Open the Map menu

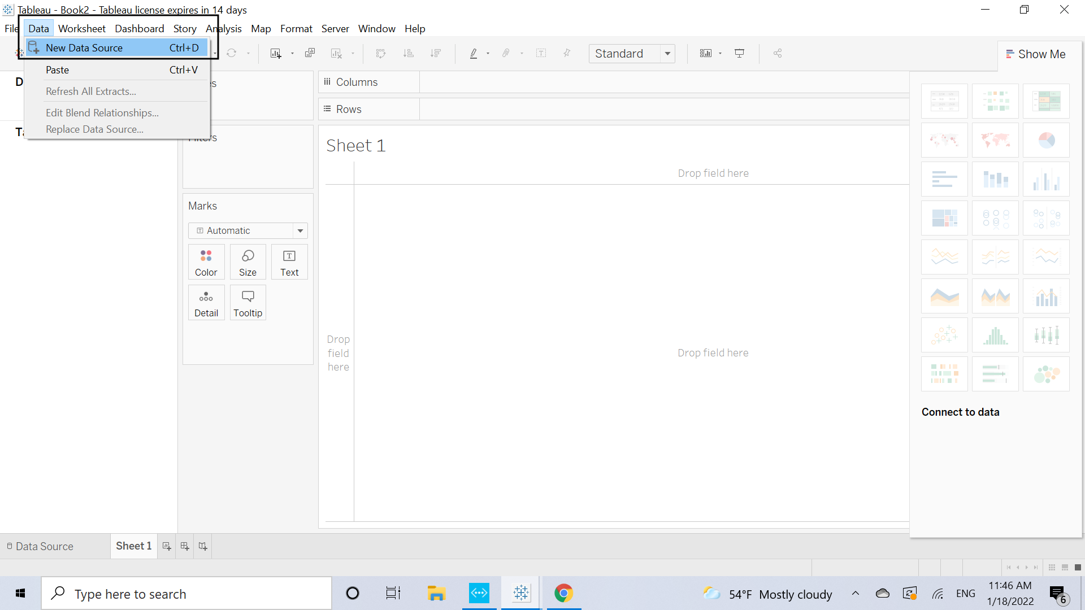coord(261,29)
